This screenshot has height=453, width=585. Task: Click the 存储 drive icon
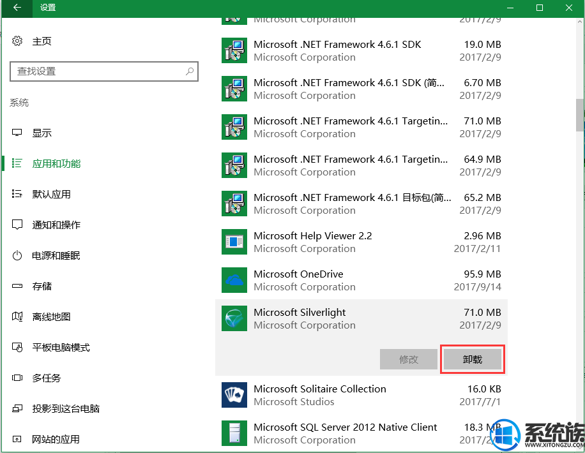tap(17, 286)
